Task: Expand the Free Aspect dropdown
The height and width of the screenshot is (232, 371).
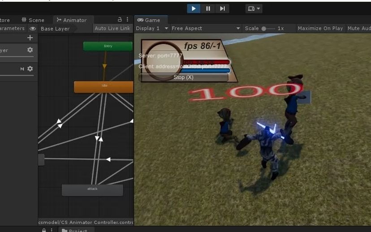Action: (x=206, y=28)
